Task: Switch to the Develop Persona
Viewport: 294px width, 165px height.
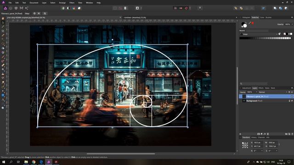Action: coord(16,8)
